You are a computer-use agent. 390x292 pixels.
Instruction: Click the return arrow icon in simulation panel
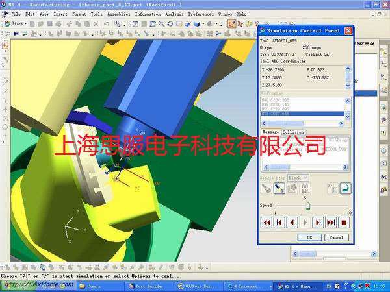(345, 189)
